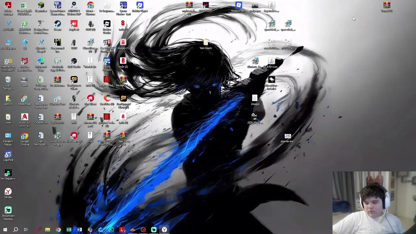Select the ALPEMIX desktop icon

[8, 26]
